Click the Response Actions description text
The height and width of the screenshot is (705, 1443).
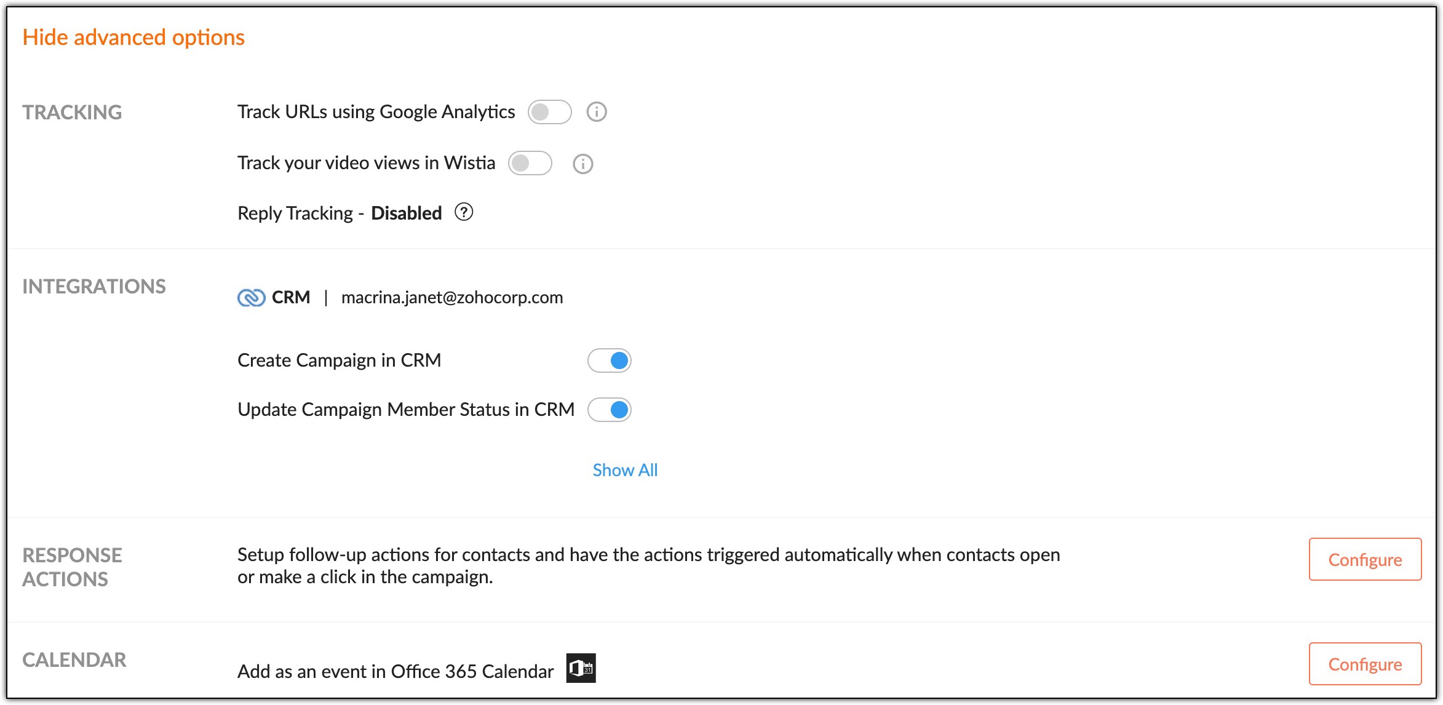point(648,565)
